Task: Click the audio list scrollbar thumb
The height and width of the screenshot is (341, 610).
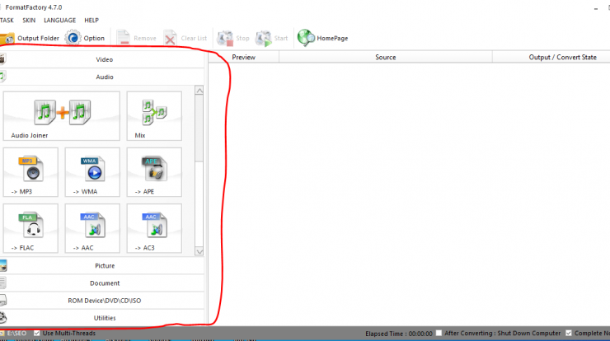Action: point(199,128)
